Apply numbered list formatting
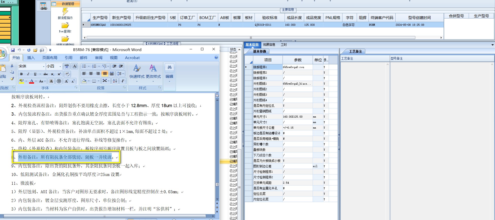 pos(94,66)
